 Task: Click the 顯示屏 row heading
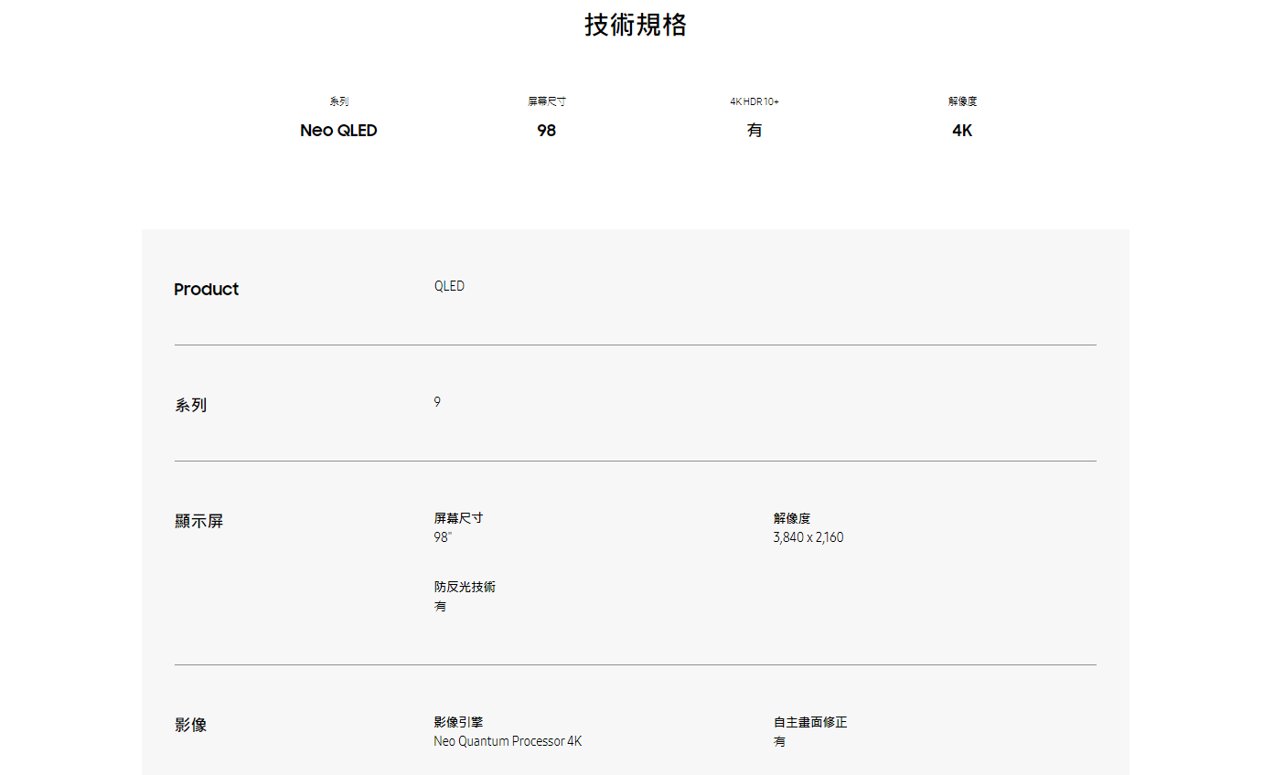point(199,521)
